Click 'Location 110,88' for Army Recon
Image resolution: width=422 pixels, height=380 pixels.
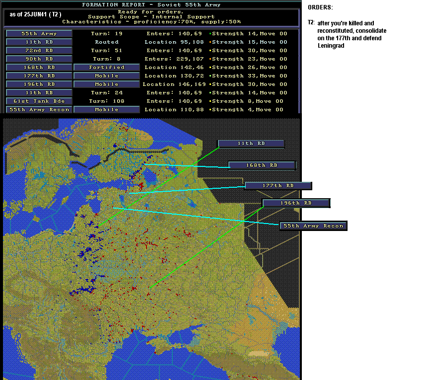pyautogui.click(x=174, y=110)
